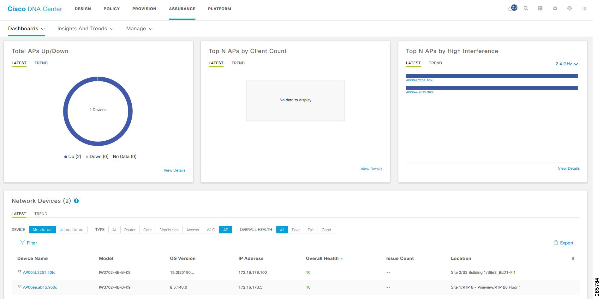Click the Export upload icon

click(x=556, y=242)
